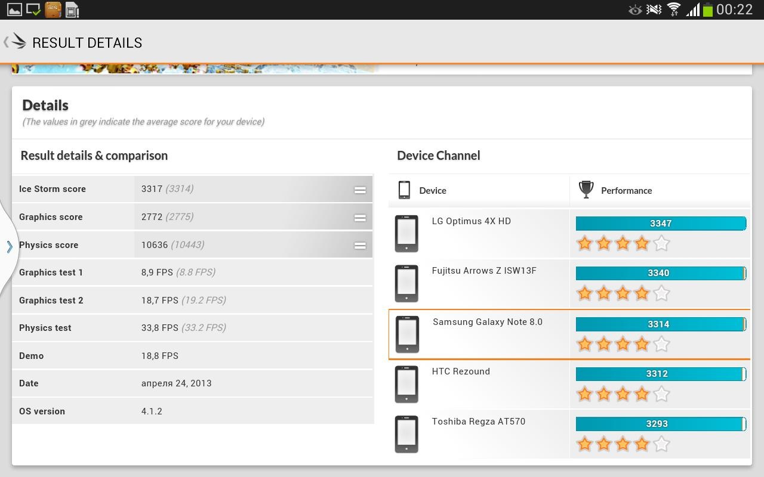Tap the 3DMark back logo icon
The image size is (764, 477).
pyautogui.click(x=18, y=42)
